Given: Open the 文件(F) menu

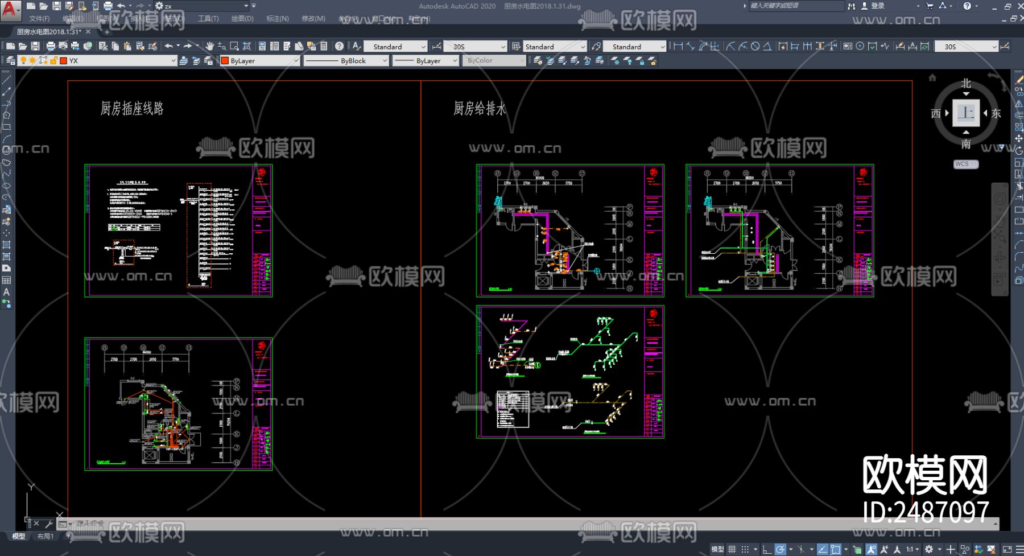Looking at the screenshot, I should (x=39, y=19).
